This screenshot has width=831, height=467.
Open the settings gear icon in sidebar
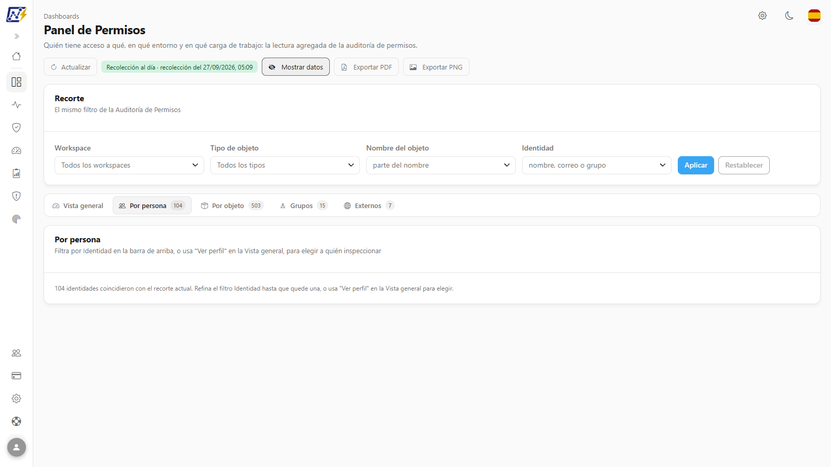17,399
